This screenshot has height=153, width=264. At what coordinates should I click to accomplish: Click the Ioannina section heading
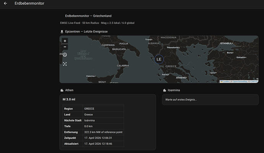174,90
